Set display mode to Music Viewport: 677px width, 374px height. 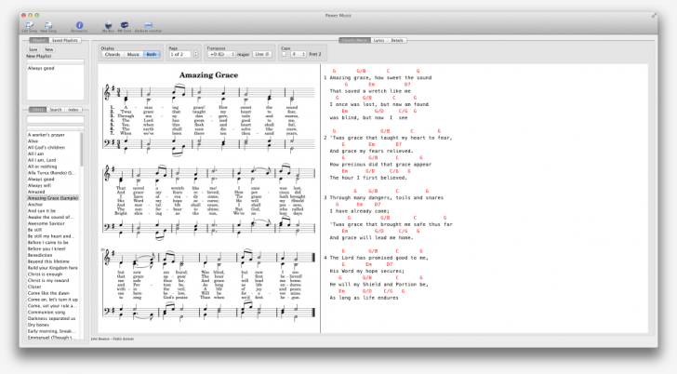(133, 54)
